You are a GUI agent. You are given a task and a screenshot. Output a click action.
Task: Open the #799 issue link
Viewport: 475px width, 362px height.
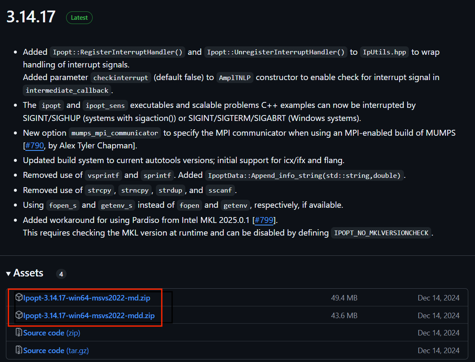(265, 220)
